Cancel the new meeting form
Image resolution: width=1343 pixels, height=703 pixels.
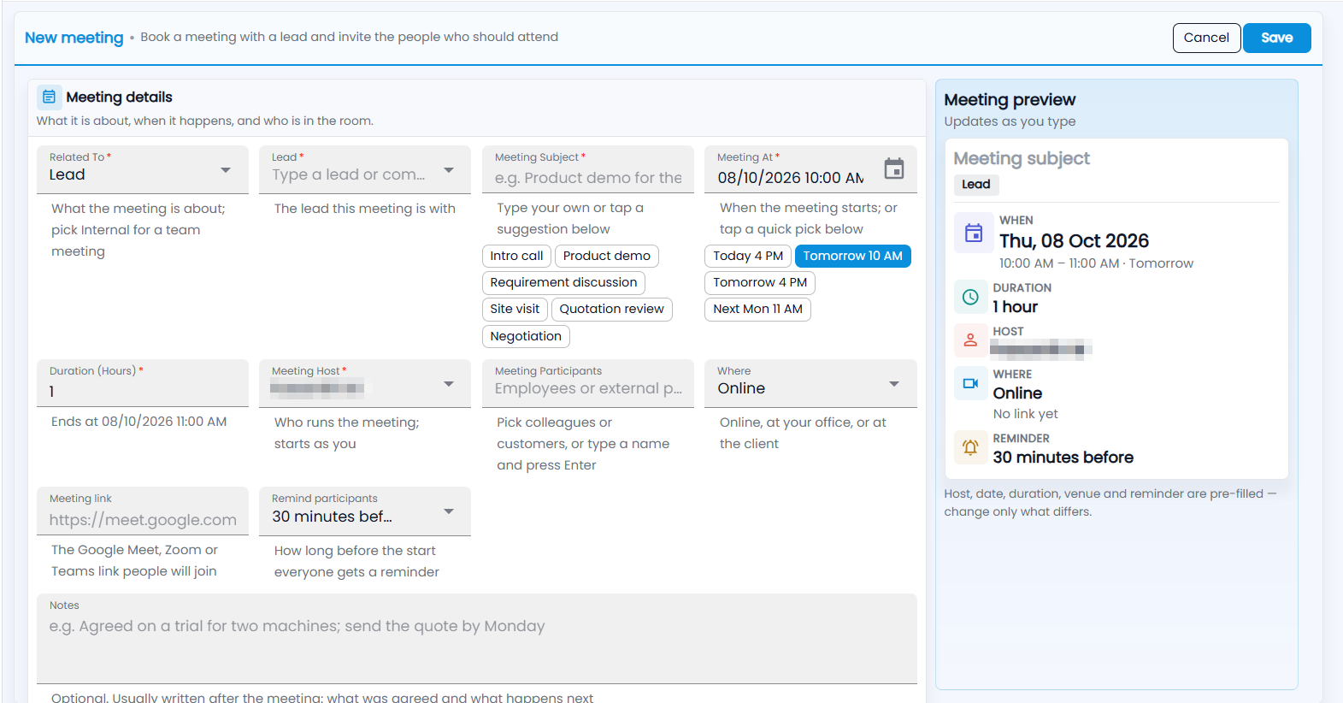tap(1206, 38)
